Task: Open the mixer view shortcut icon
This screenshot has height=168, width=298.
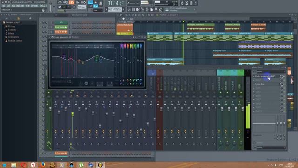Action: click(147, 9)
